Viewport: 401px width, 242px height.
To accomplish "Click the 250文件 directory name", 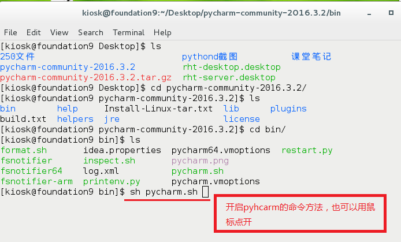I will click(17, 57).
